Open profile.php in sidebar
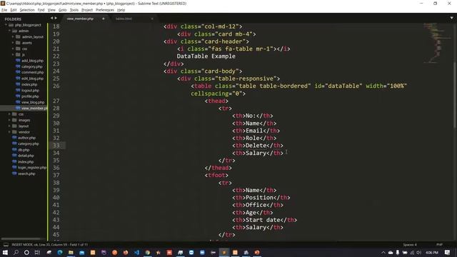457x257 pixels. (30, 96)
